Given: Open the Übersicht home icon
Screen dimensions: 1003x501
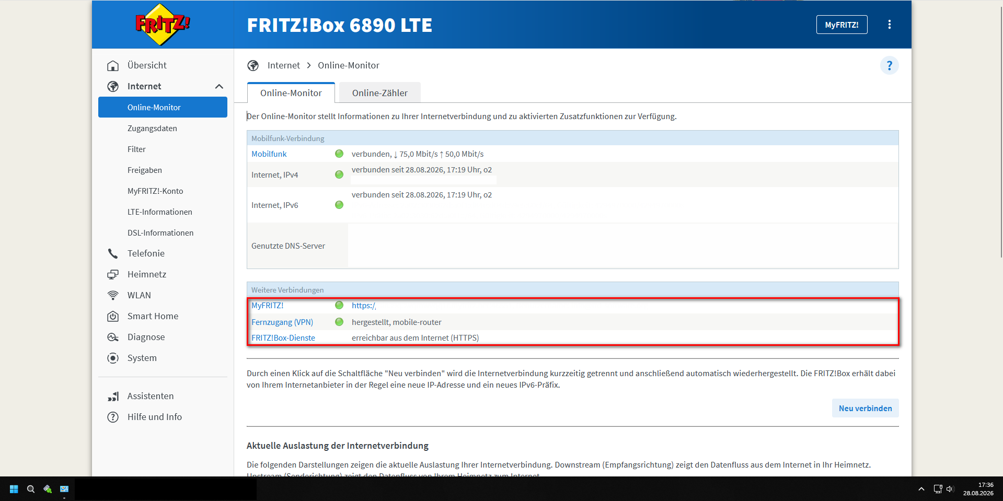Looking at the screenshot, I should coord(113,66).
